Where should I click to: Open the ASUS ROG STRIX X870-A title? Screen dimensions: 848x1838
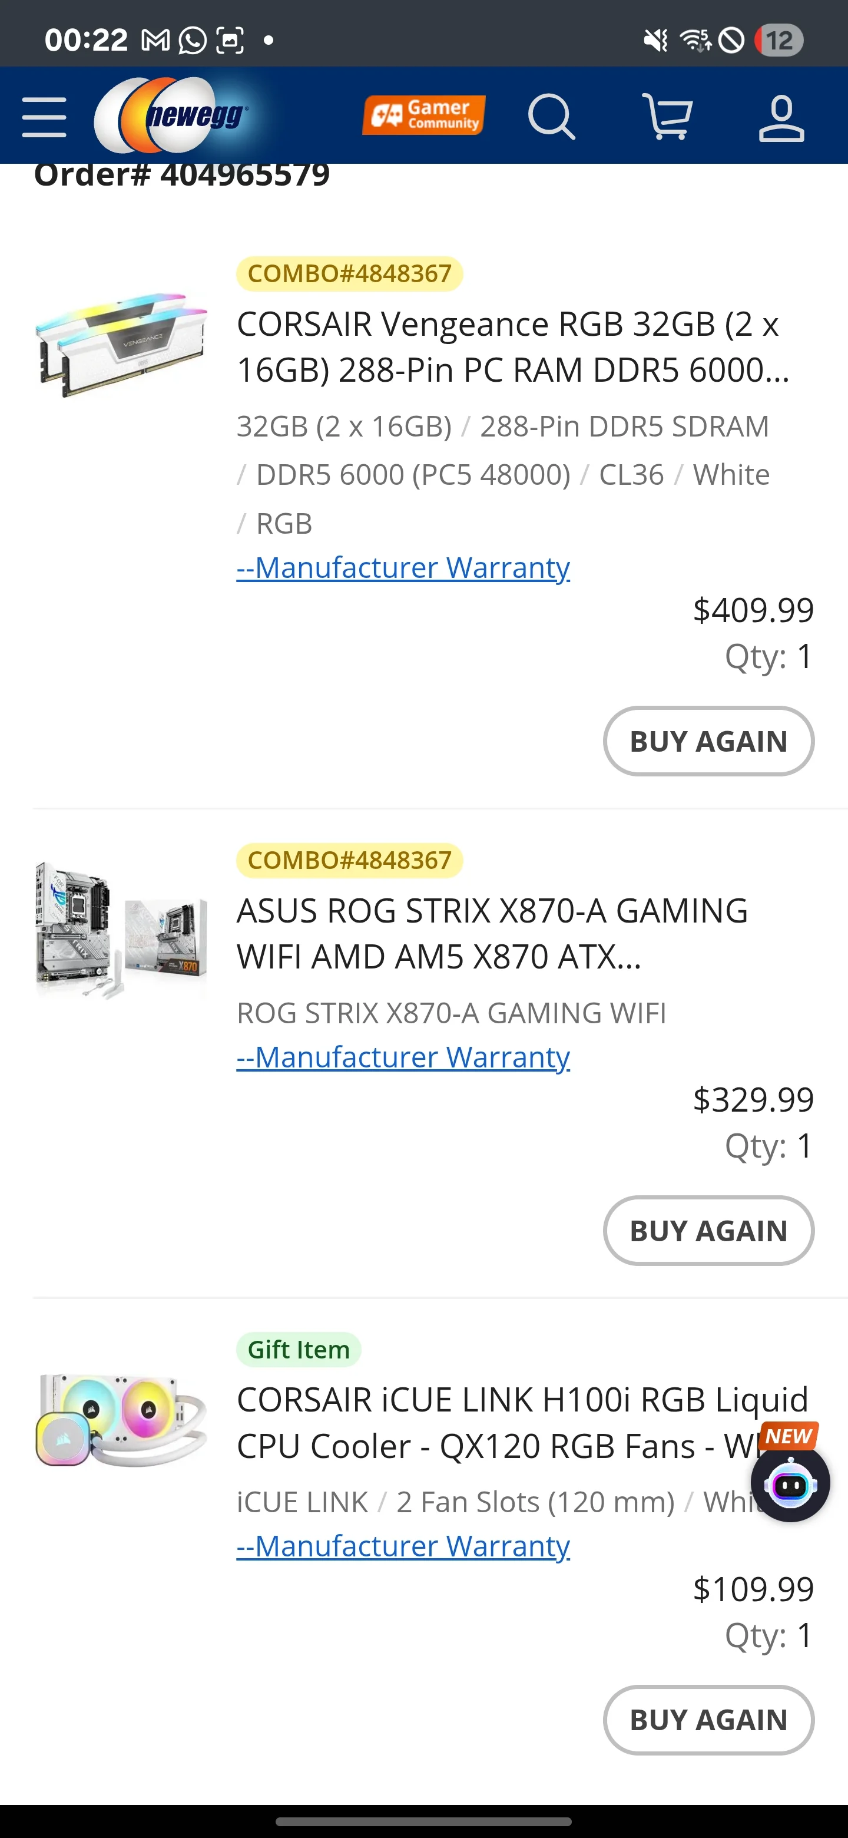[492, 933]
